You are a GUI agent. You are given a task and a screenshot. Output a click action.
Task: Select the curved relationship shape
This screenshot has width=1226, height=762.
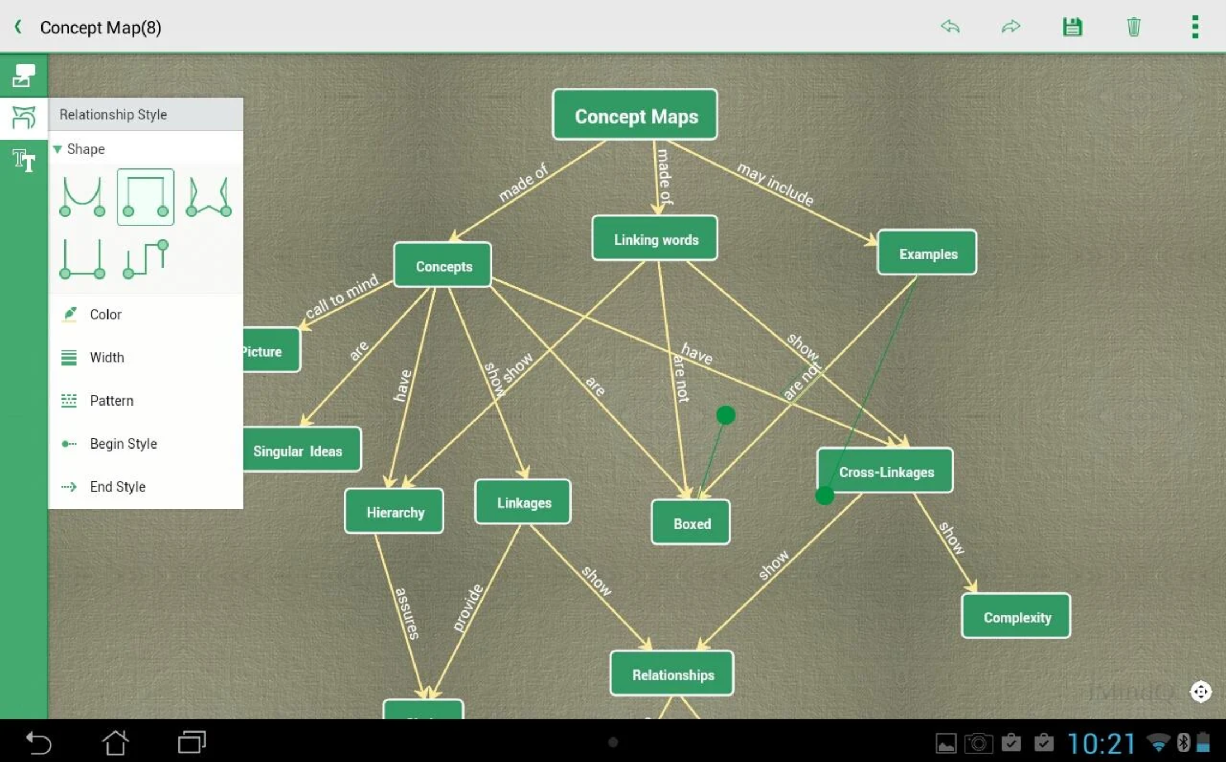coord(82,197)
